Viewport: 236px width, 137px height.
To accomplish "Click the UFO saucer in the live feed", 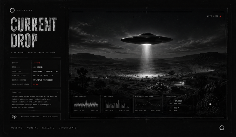I will click(147, 39).
